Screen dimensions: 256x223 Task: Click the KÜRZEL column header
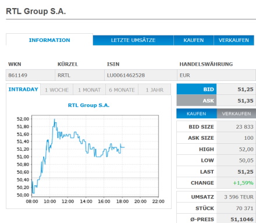pyautogui.click(x=67, y=64)
